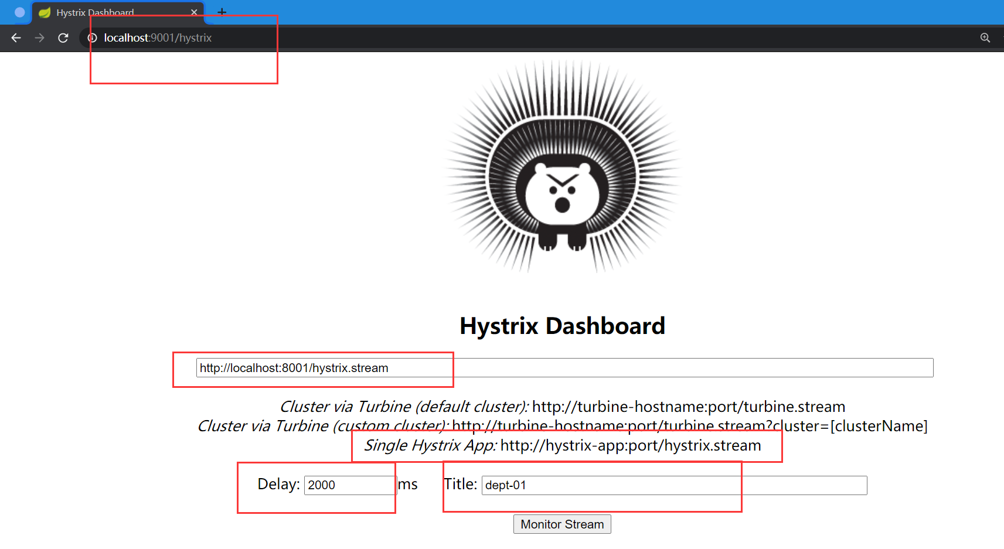Open the site information icon in the address bar
The height and width of the screenshot is (549, 1004).
click(x=92, y=38)
